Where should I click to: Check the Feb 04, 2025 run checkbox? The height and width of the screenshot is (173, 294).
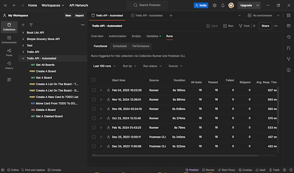click(x=93, y=90)
